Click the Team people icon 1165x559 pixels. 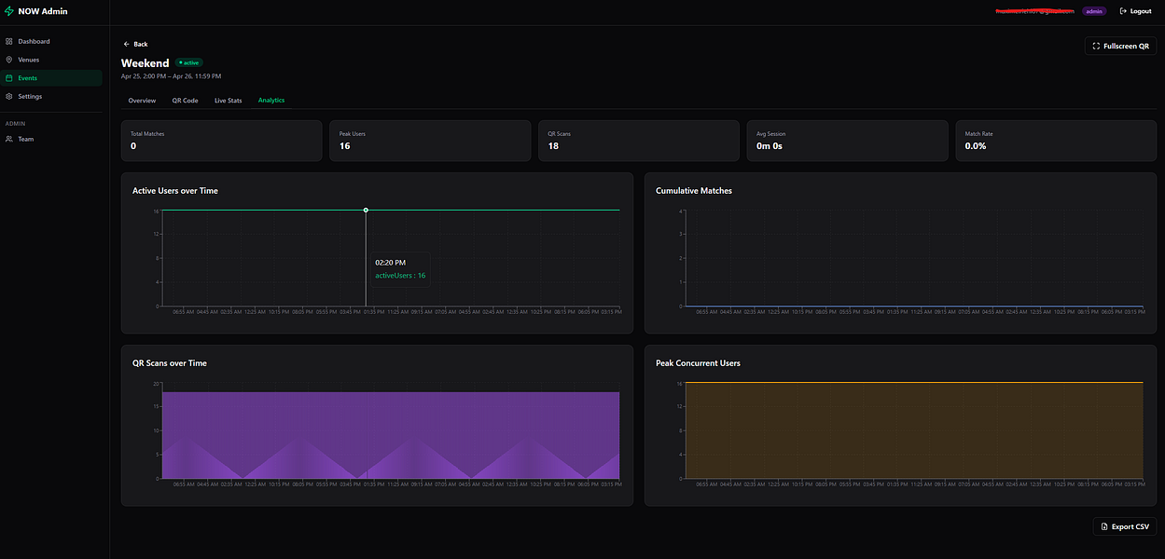[9, 139]
